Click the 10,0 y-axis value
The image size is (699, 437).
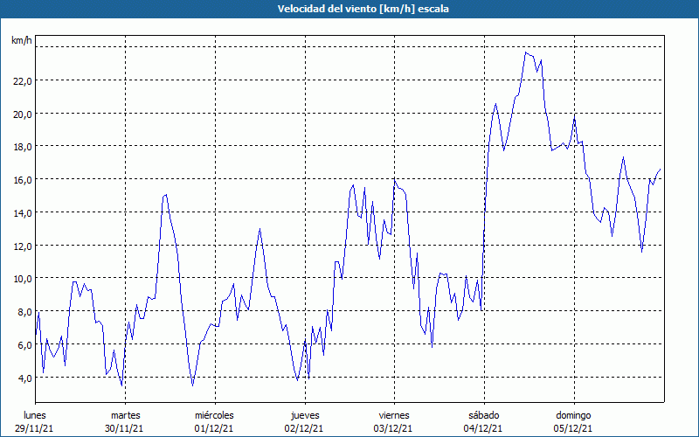[x=23, y=279]
